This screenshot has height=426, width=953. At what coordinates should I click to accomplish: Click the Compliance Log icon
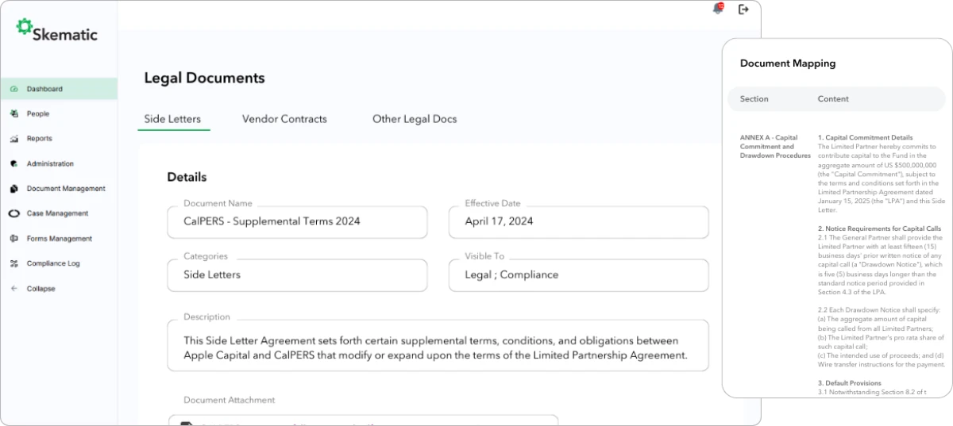click(x=14, y=263)
